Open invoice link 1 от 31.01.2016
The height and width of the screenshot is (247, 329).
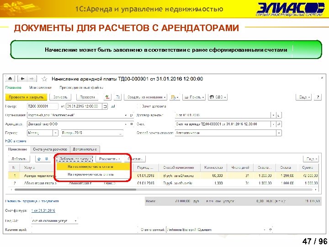coord(43,210)
